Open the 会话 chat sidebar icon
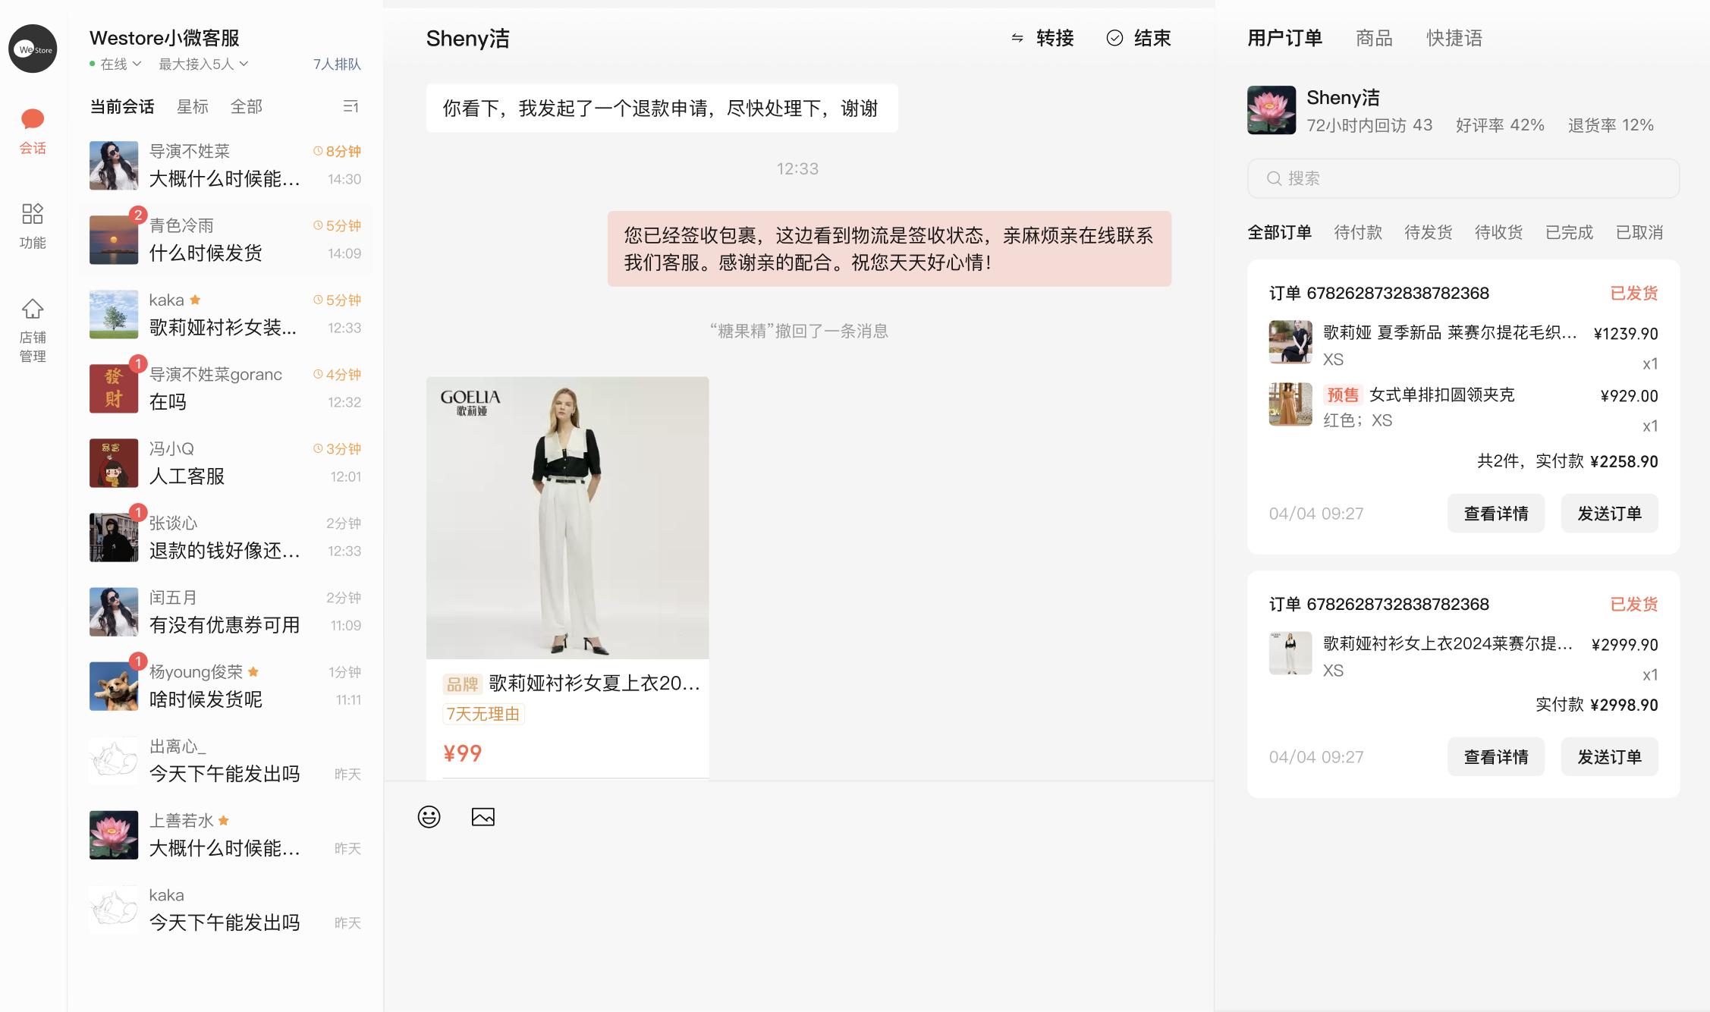Screen dimensions: 1710x1012 click(x=33, y=130)
